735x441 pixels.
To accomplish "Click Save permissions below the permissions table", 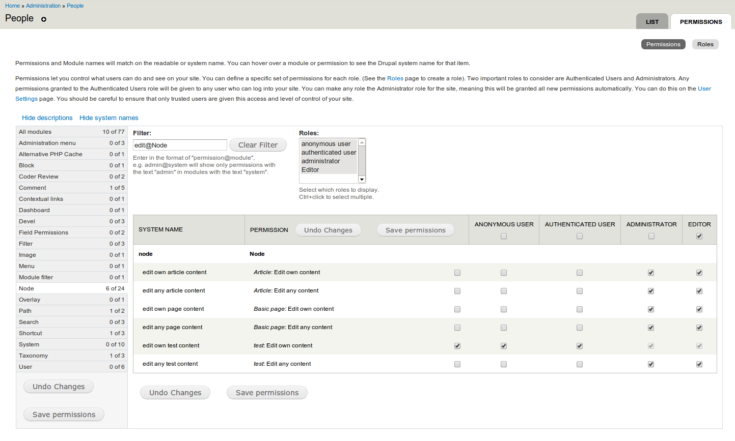I will [267, 393].
